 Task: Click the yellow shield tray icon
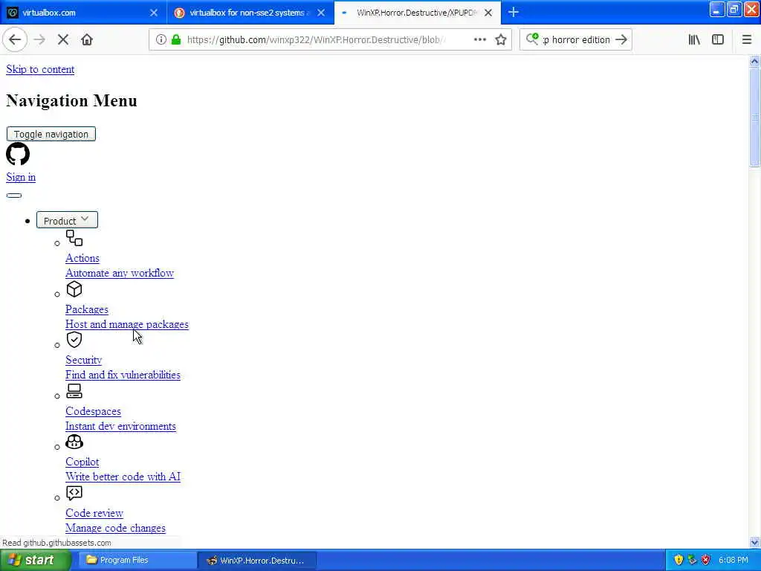(x=679, y=561)
